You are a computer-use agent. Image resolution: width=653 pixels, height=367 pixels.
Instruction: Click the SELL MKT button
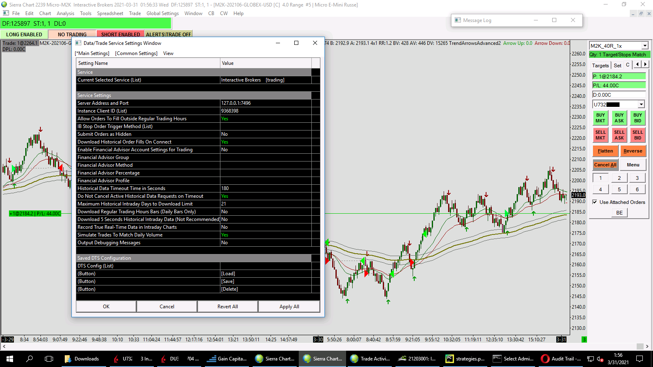[600, 135]
